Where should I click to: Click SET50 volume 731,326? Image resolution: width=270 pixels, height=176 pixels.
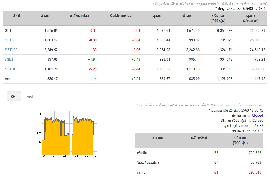(x=226, y=40)
